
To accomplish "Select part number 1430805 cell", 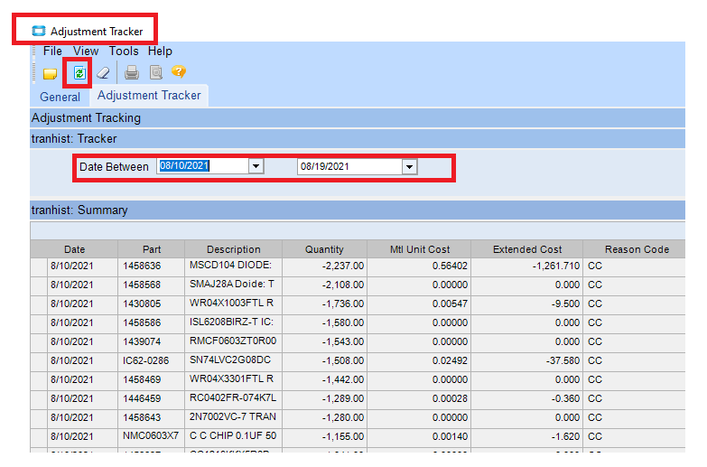I will (x=152, y=304).
